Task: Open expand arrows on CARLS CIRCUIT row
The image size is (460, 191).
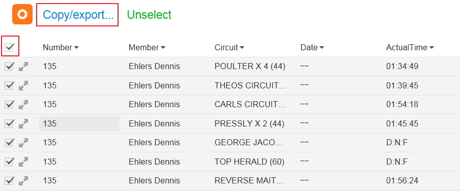Action: (23, 105)
